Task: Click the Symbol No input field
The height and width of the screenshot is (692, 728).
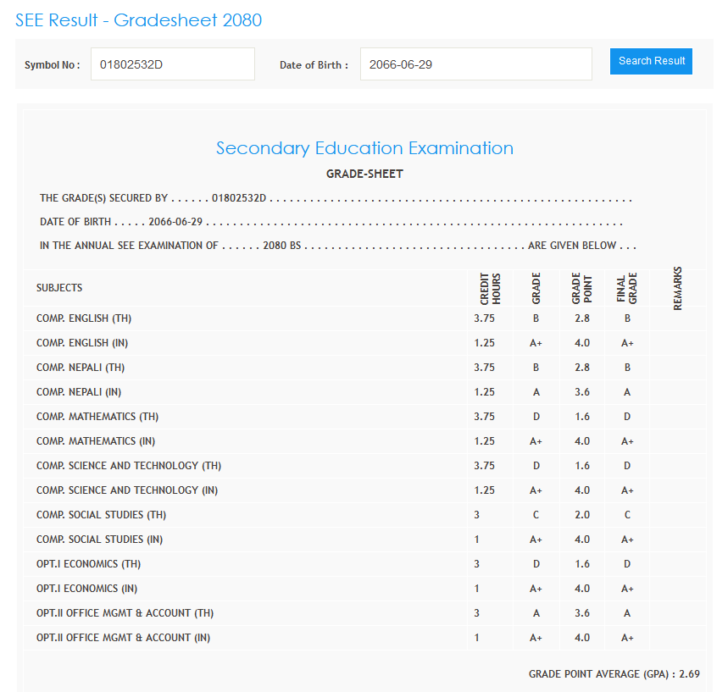Action: pyautogui.click(x=172, y=64)
